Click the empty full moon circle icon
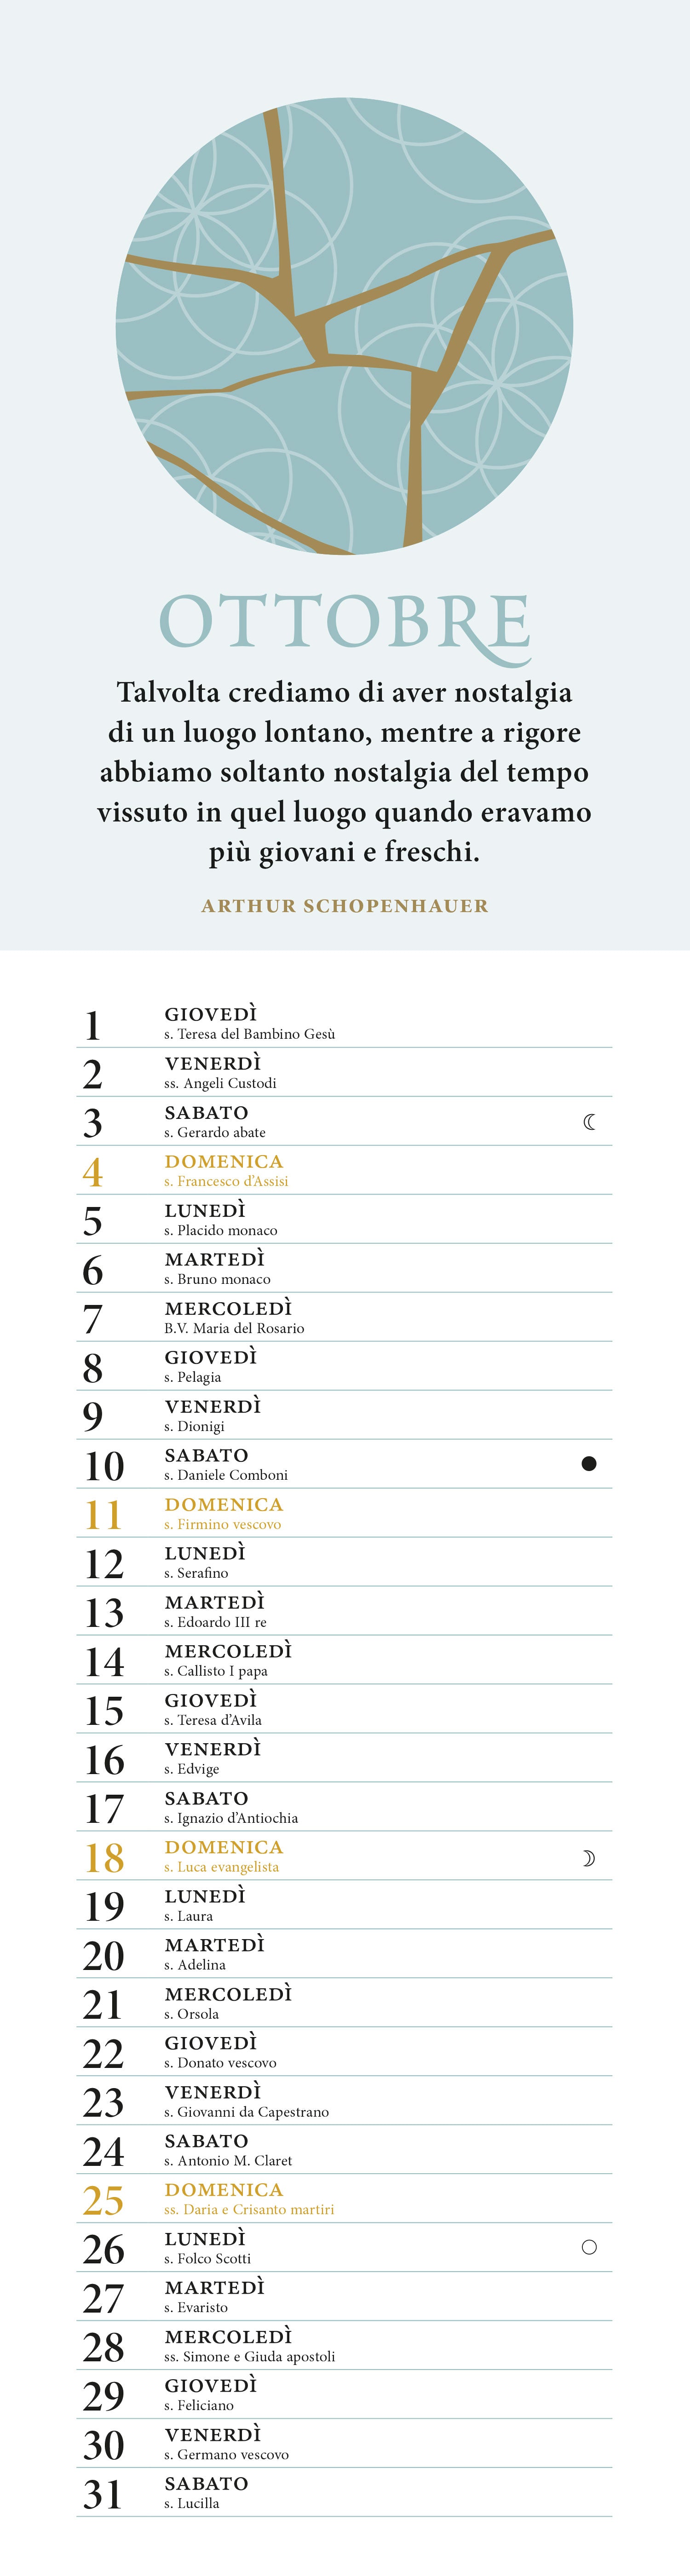Image resolution: width=690 pixels, height=2576 pixels. [x=589, y=2247]
